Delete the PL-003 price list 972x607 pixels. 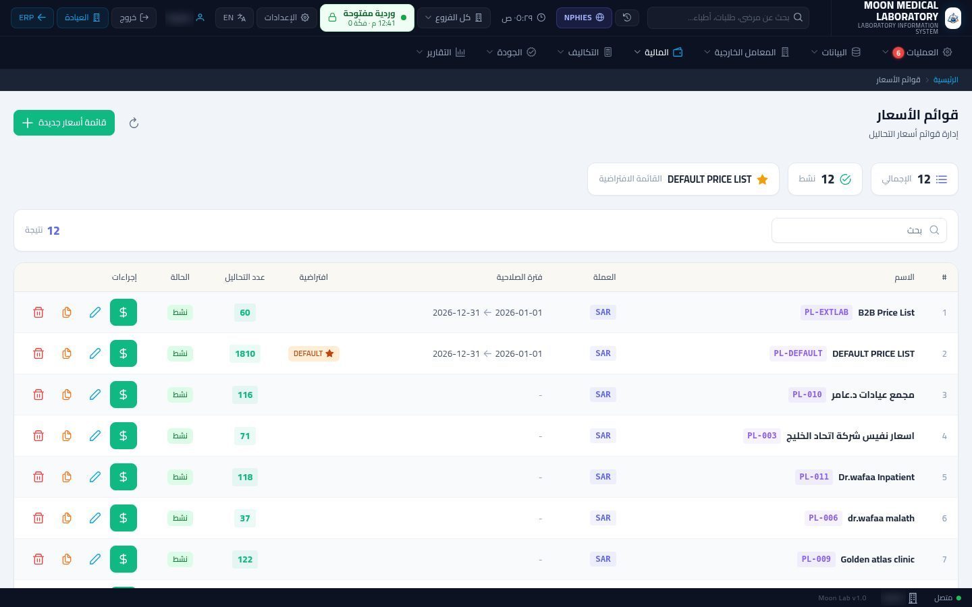click(38, 436)
